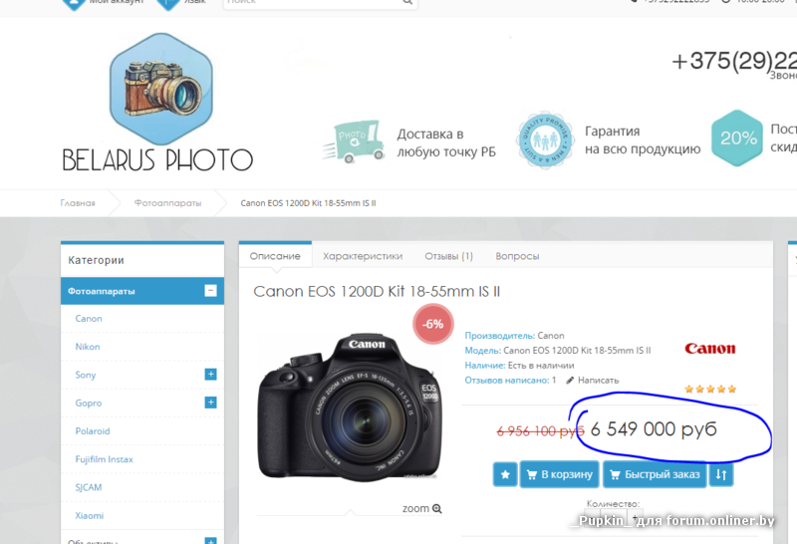Click the old price 6 956 100 руб
Viewport: 797px width, 544px height.
point(540,431)
